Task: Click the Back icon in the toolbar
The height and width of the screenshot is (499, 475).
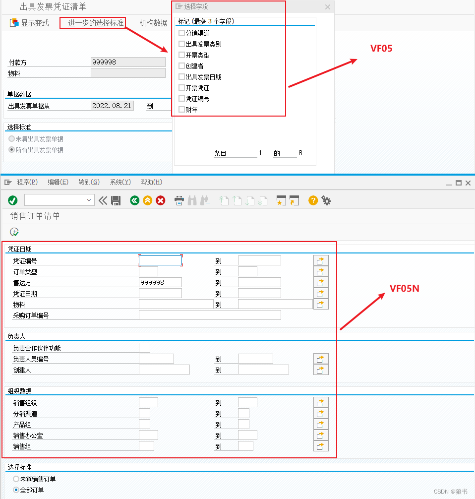Action: [134, 200]
